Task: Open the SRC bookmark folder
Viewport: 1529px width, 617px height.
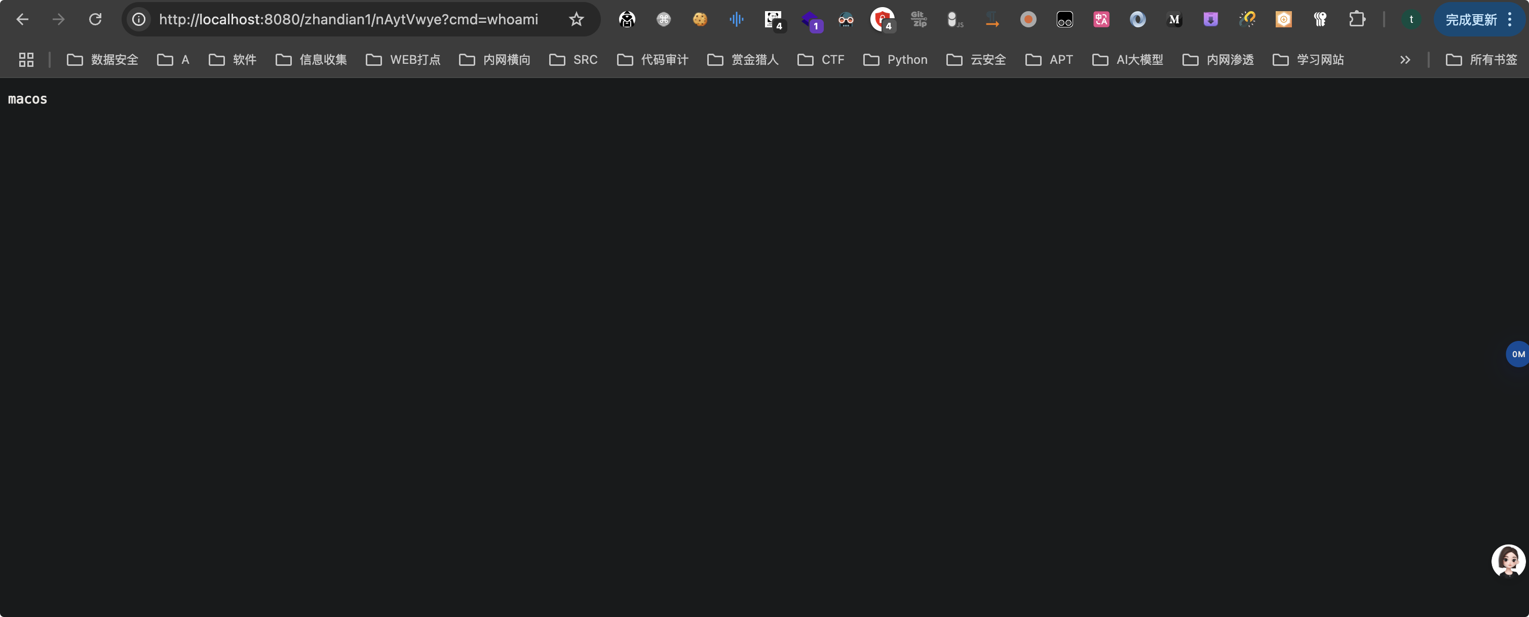Action: [x=574, y=60]
